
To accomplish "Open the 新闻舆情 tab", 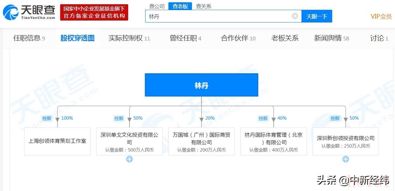I will [x=332, y=38].
